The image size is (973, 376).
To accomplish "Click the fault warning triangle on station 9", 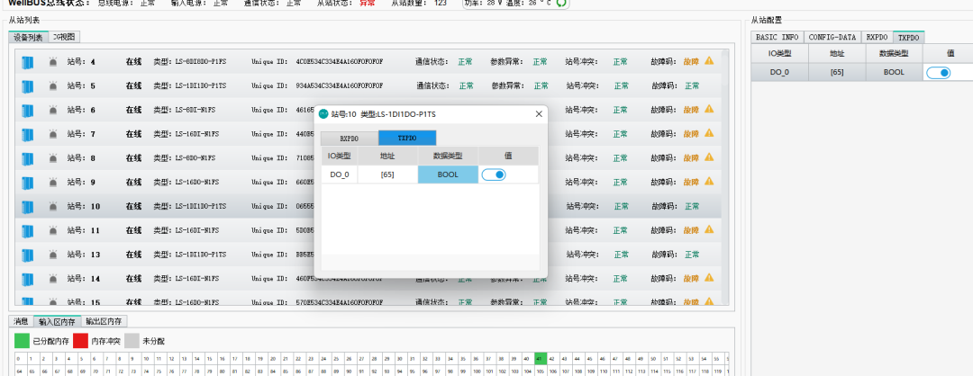I will tap(709, 182).
